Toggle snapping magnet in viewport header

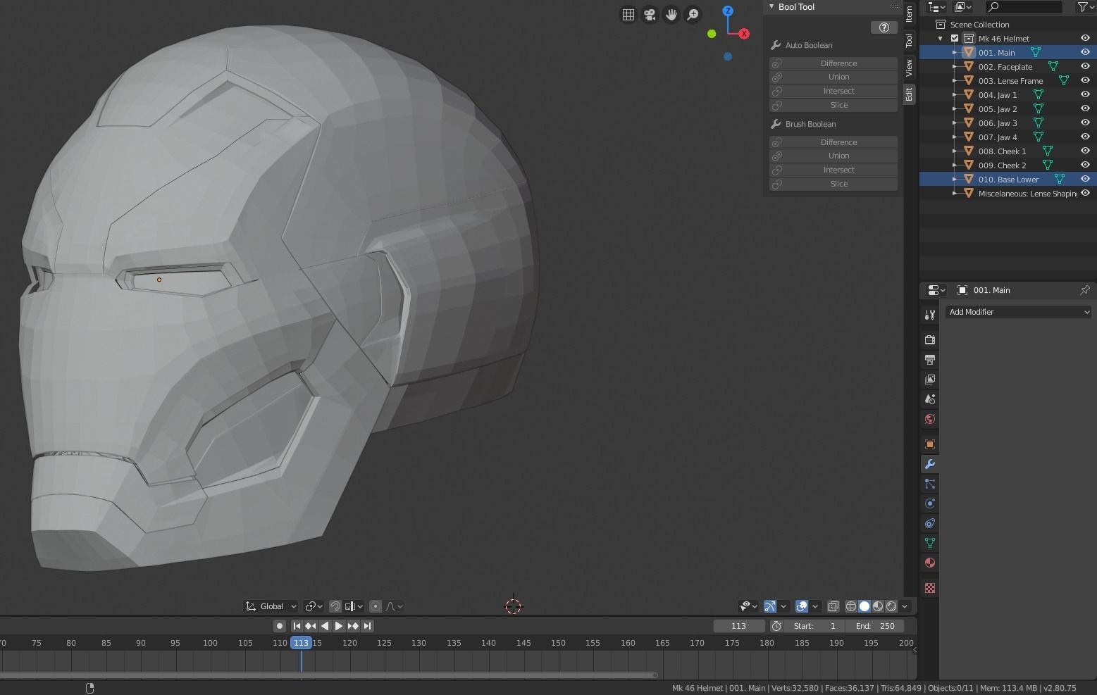(x=335, y=606)
